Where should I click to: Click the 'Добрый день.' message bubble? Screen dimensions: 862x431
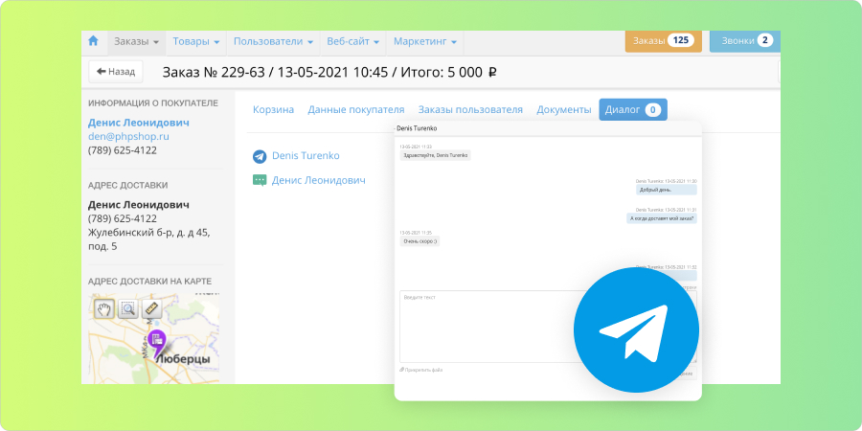pos(667,190)
